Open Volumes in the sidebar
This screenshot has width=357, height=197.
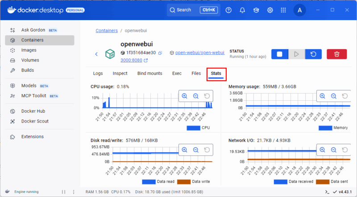pyautogui.click(x=40, y=60)
